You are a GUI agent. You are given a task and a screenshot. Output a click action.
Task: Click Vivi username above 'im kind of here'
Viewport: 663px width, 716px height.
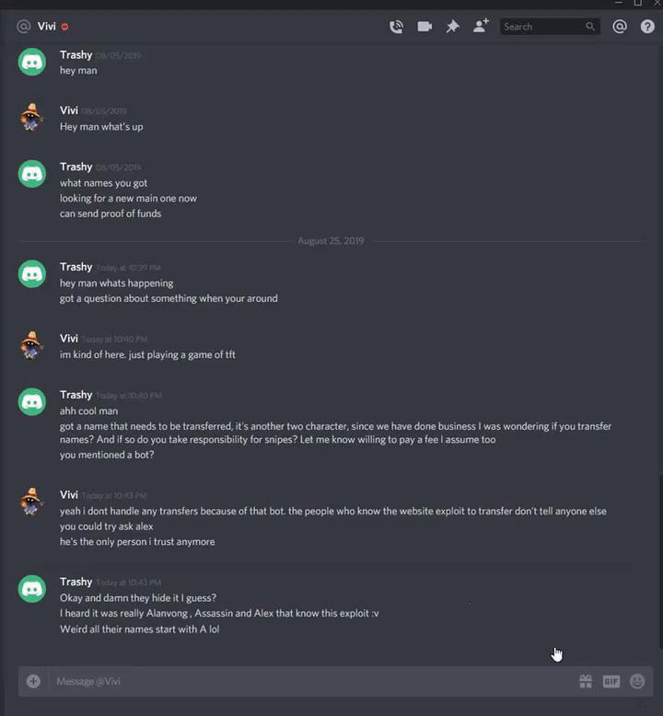point(69,339)
